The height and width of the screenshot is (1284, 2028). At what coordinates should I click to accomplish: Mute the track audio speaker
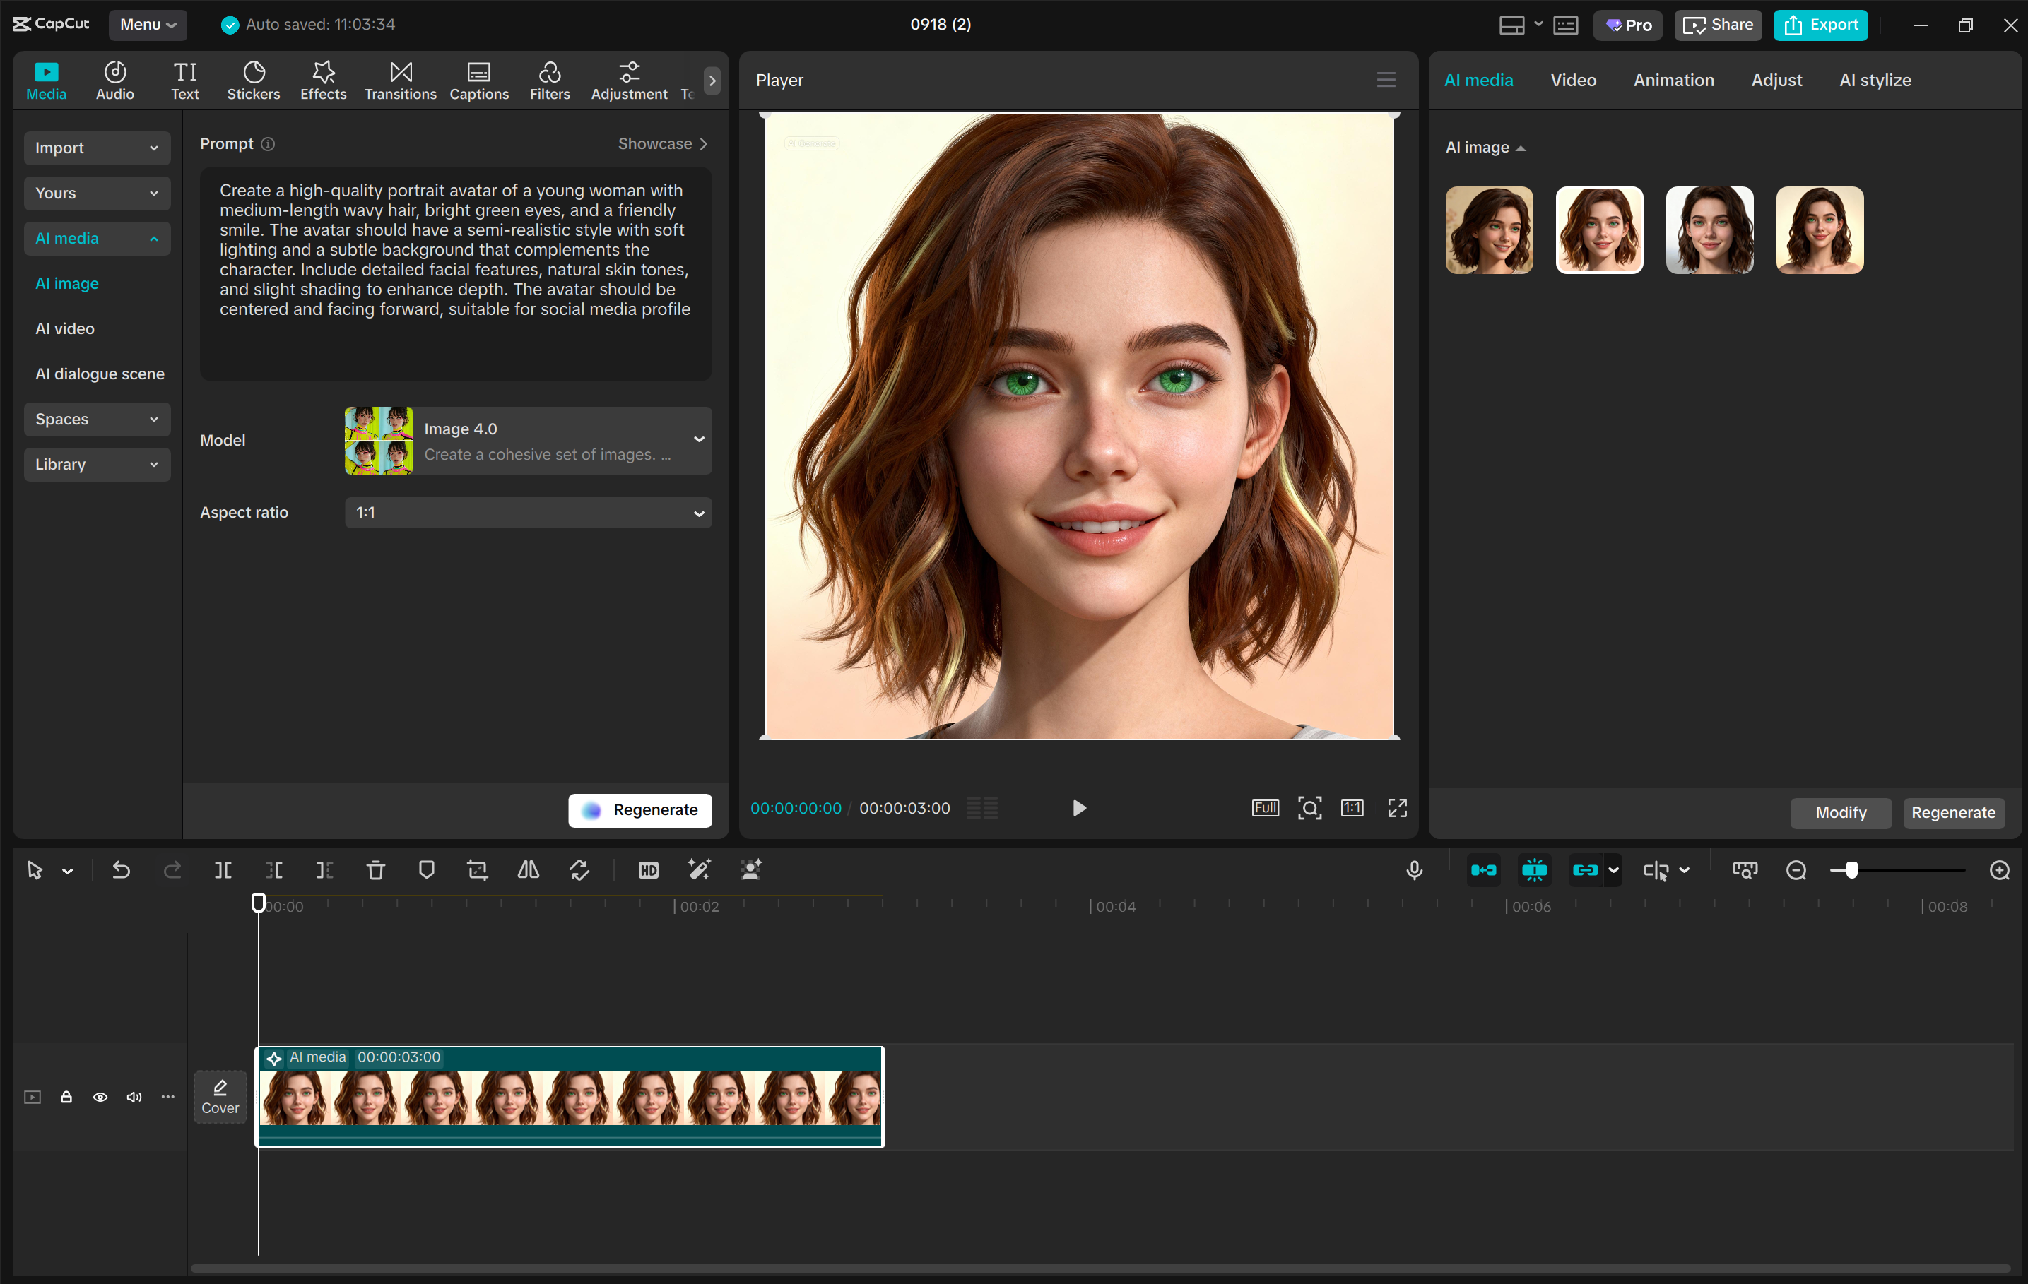coord(134,1097)
